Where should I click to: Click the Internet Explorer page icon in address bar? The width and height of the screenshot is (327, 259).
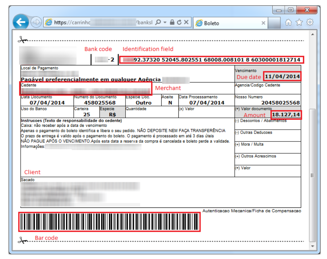click(49, 22)
